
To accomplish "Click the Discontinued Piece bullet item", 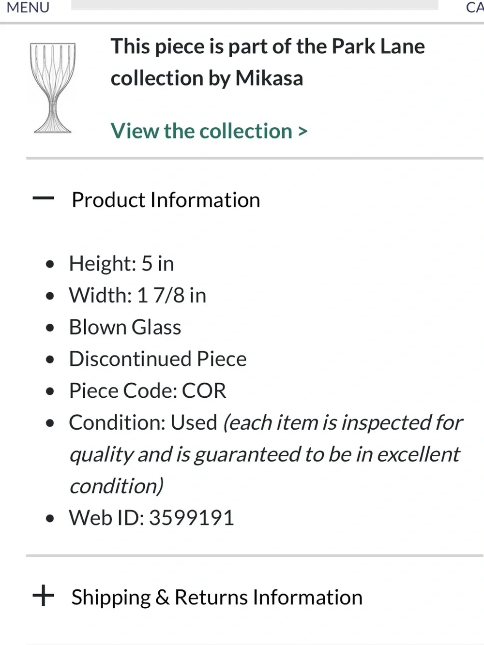I will point(158,359).
